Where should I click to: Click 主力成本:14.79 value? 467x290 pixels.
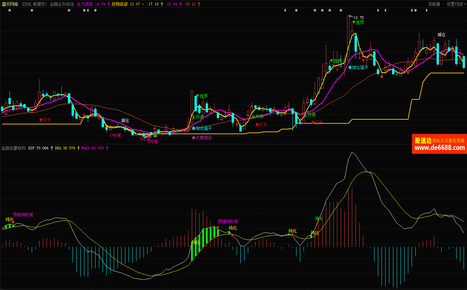(x=91, y=4)
